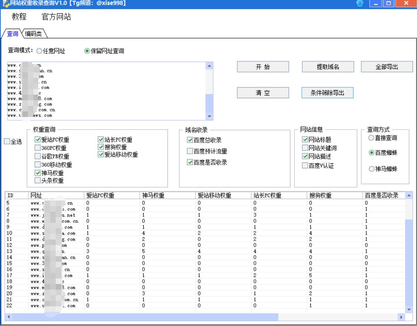Click the 全部导出 button
This screenshot has width=417, height=326.
(387, 67)
